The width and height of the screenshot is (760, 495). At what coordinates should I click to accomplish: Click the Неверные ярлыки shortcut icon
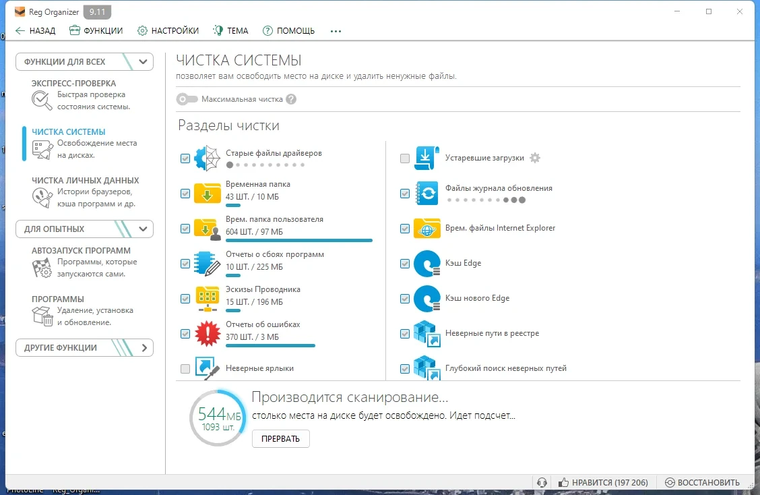[207, 368]
